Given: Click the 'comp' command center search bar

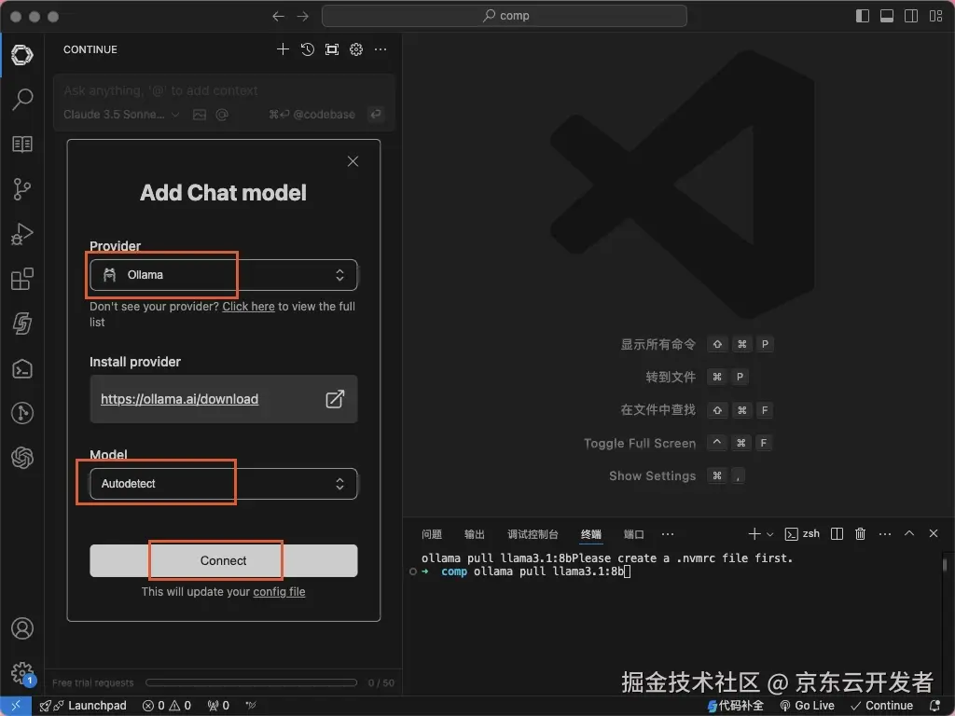Looking at the screenshot, I should pos(505,16).
